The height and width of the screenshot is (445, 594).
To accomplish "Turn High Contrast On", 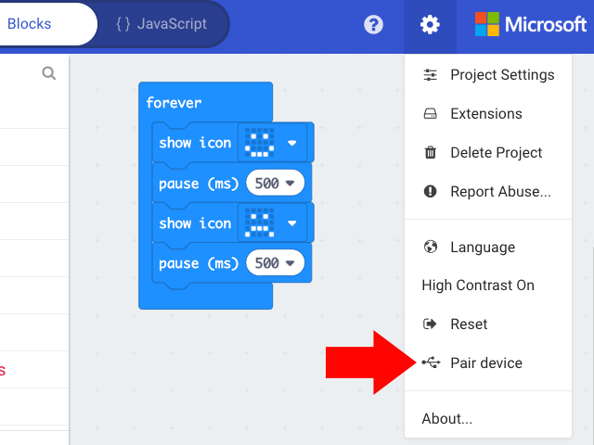I will [478, 286].
